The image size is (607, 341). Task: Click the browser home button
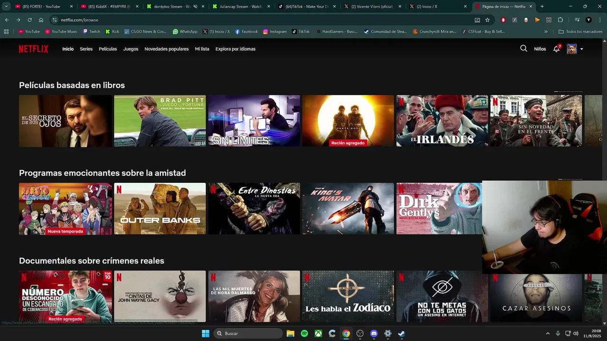(x=41, y=20)
